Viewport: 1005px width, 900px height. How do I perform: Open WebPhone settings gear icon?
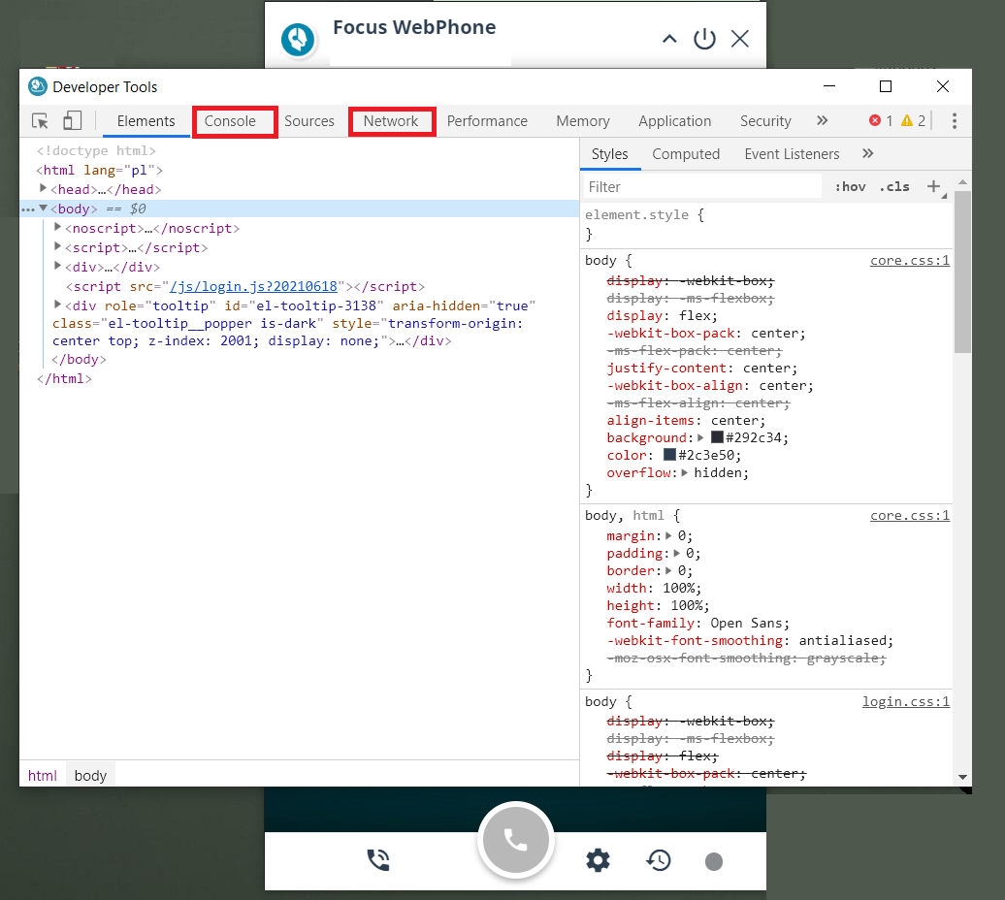tap(598, 860)
